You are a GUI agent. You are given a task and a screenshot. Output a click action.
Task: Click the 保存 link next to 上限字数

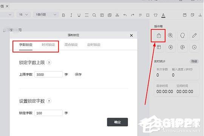pyautogui.click(x=78, y=74)
